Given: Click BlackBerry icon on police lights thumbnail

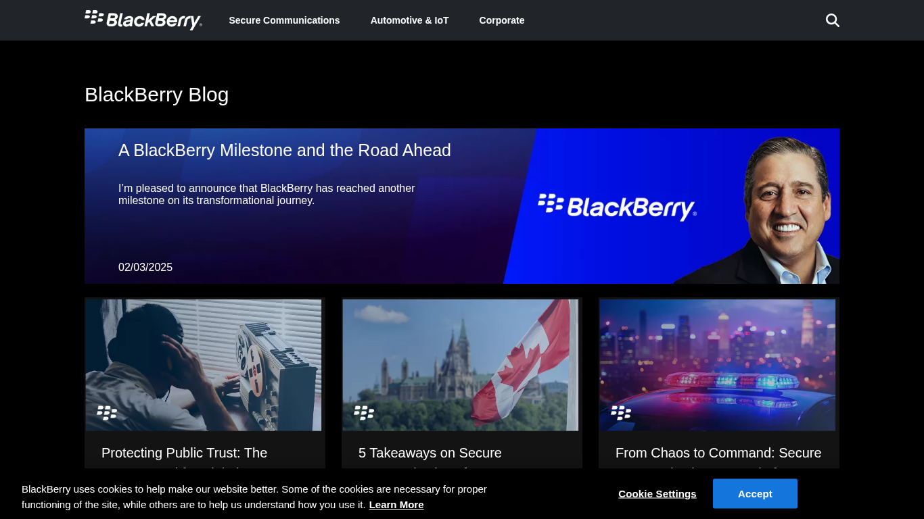Looking at the screenshot, I should (621, 413).
